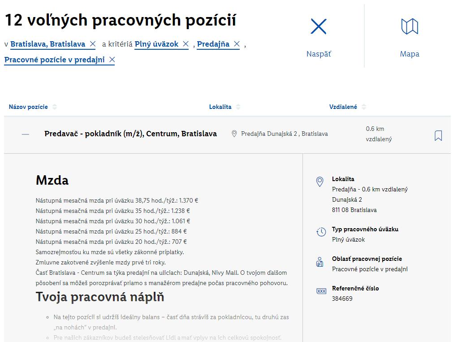This screenshot has height=342, width=466.
Task: Open the Mapa map view icon
Action: (x=409, y=27)
